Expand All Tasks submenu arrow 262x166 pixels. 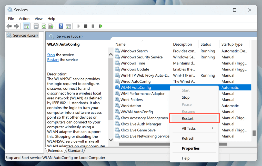click(213, 128)
